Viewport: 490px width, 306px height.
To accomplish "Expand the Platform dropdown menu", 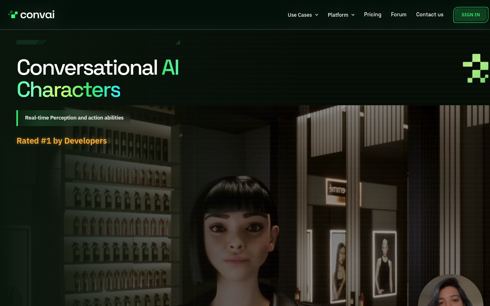I will pos(341,15).
